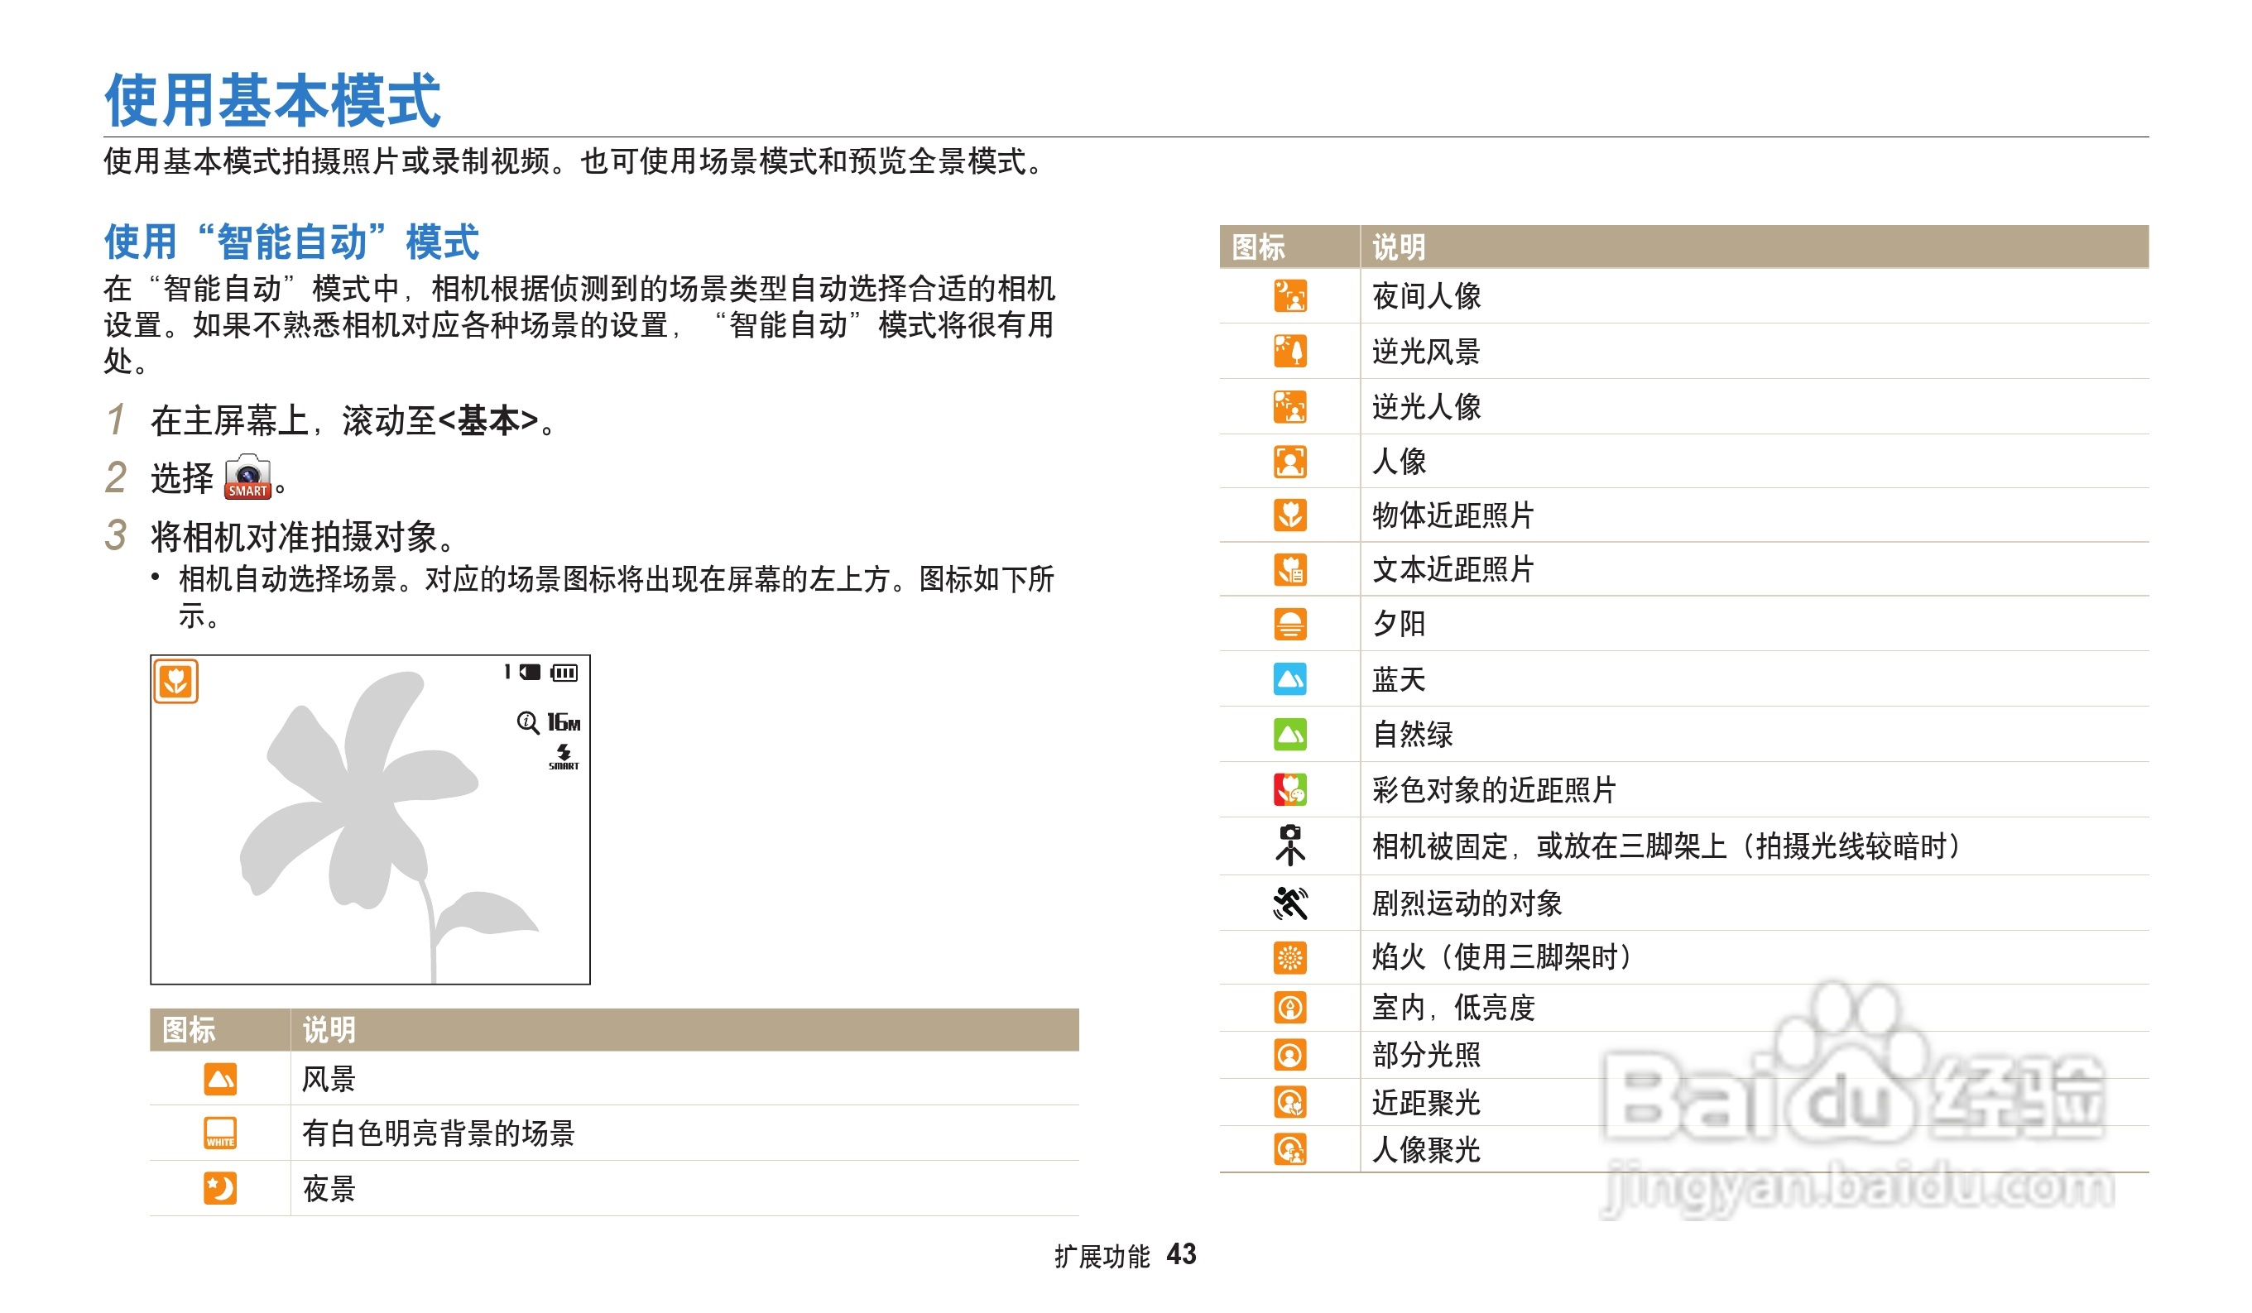Click the tripod scene icon

(x=1292, y=844)
